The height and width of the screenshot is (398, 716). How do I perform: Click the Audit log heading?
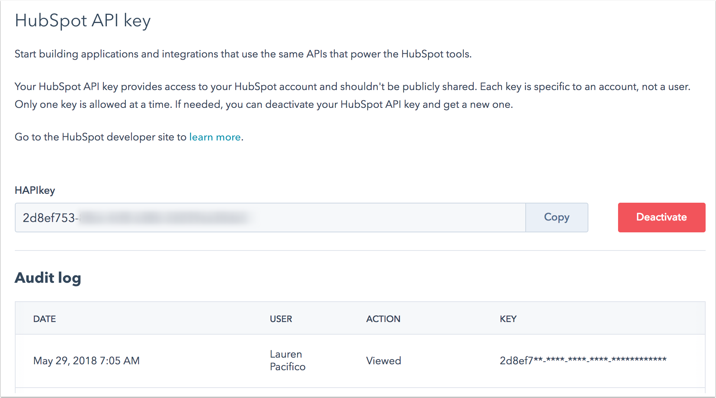[x=48, y=278]
